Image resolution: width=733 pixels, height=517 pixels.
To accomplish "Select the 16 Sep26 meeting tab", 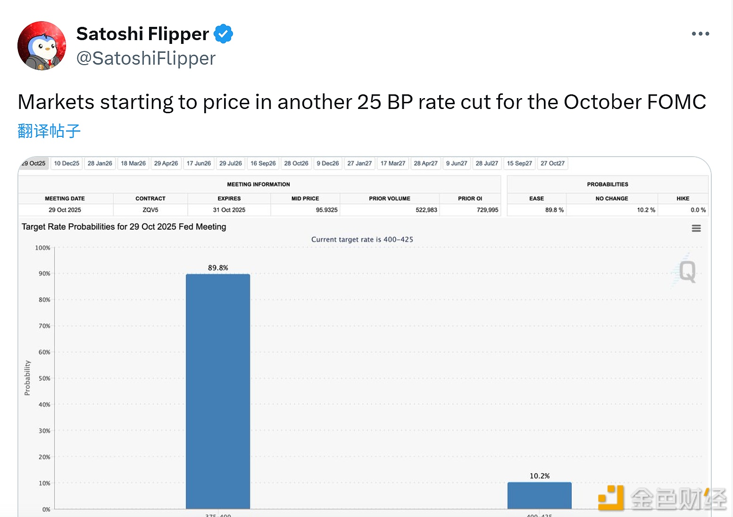I will click(x=263, y=164).
